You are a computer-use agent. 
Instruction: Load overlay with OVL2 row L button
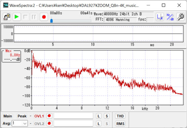(99, 124)
